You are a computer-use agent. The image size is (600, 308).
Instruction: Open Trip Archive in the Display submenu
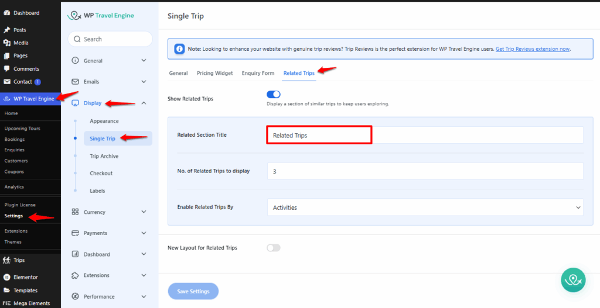104,157
